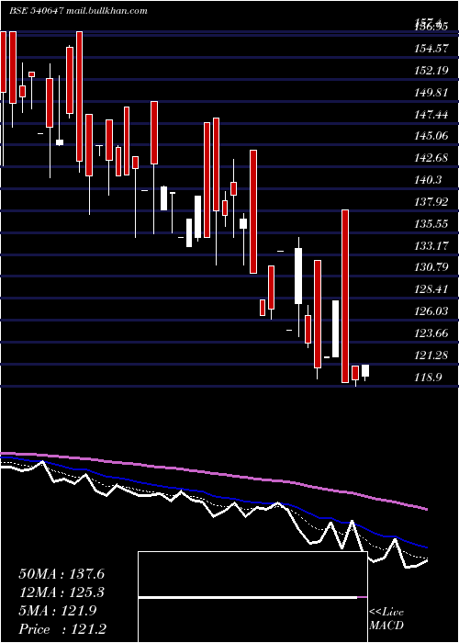Click the 149.81 price axis label
This screenshot has height=643, width=459.
click(431, 92)
